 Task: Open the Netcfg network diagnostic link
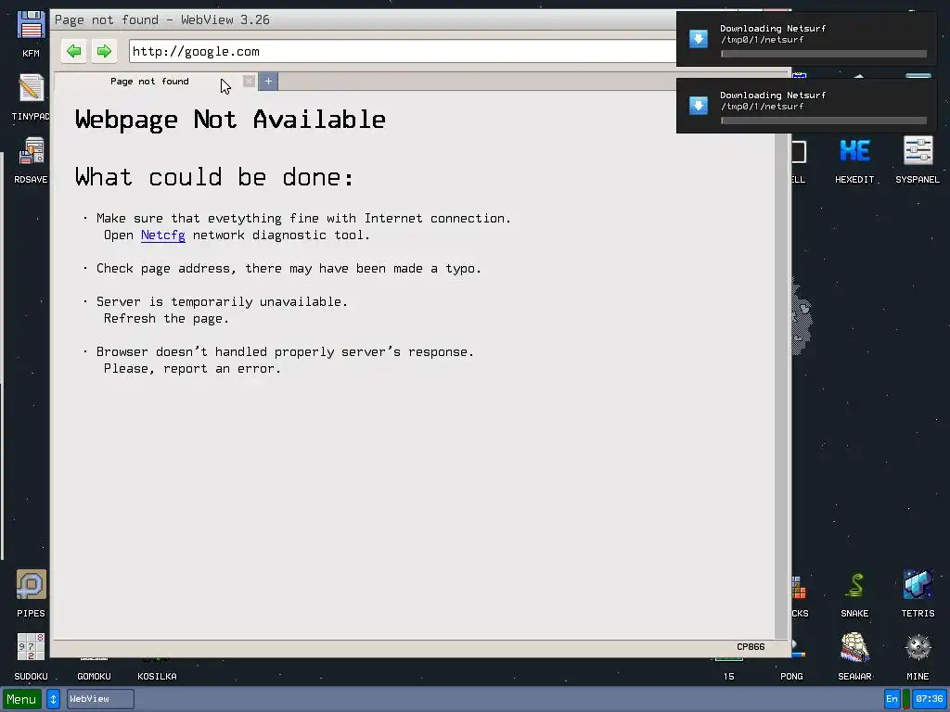click(x=163, y=235)
